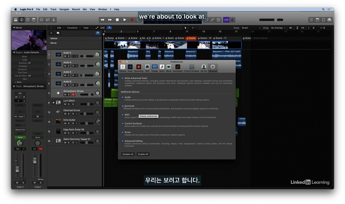Open the Mix menu

click(x=85, y=9)
